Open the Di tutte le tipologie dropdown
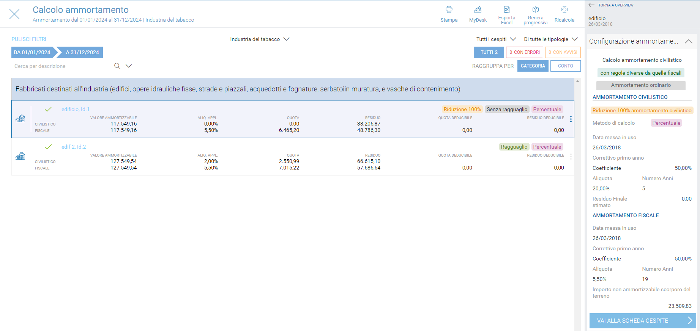 click(550, 39)
